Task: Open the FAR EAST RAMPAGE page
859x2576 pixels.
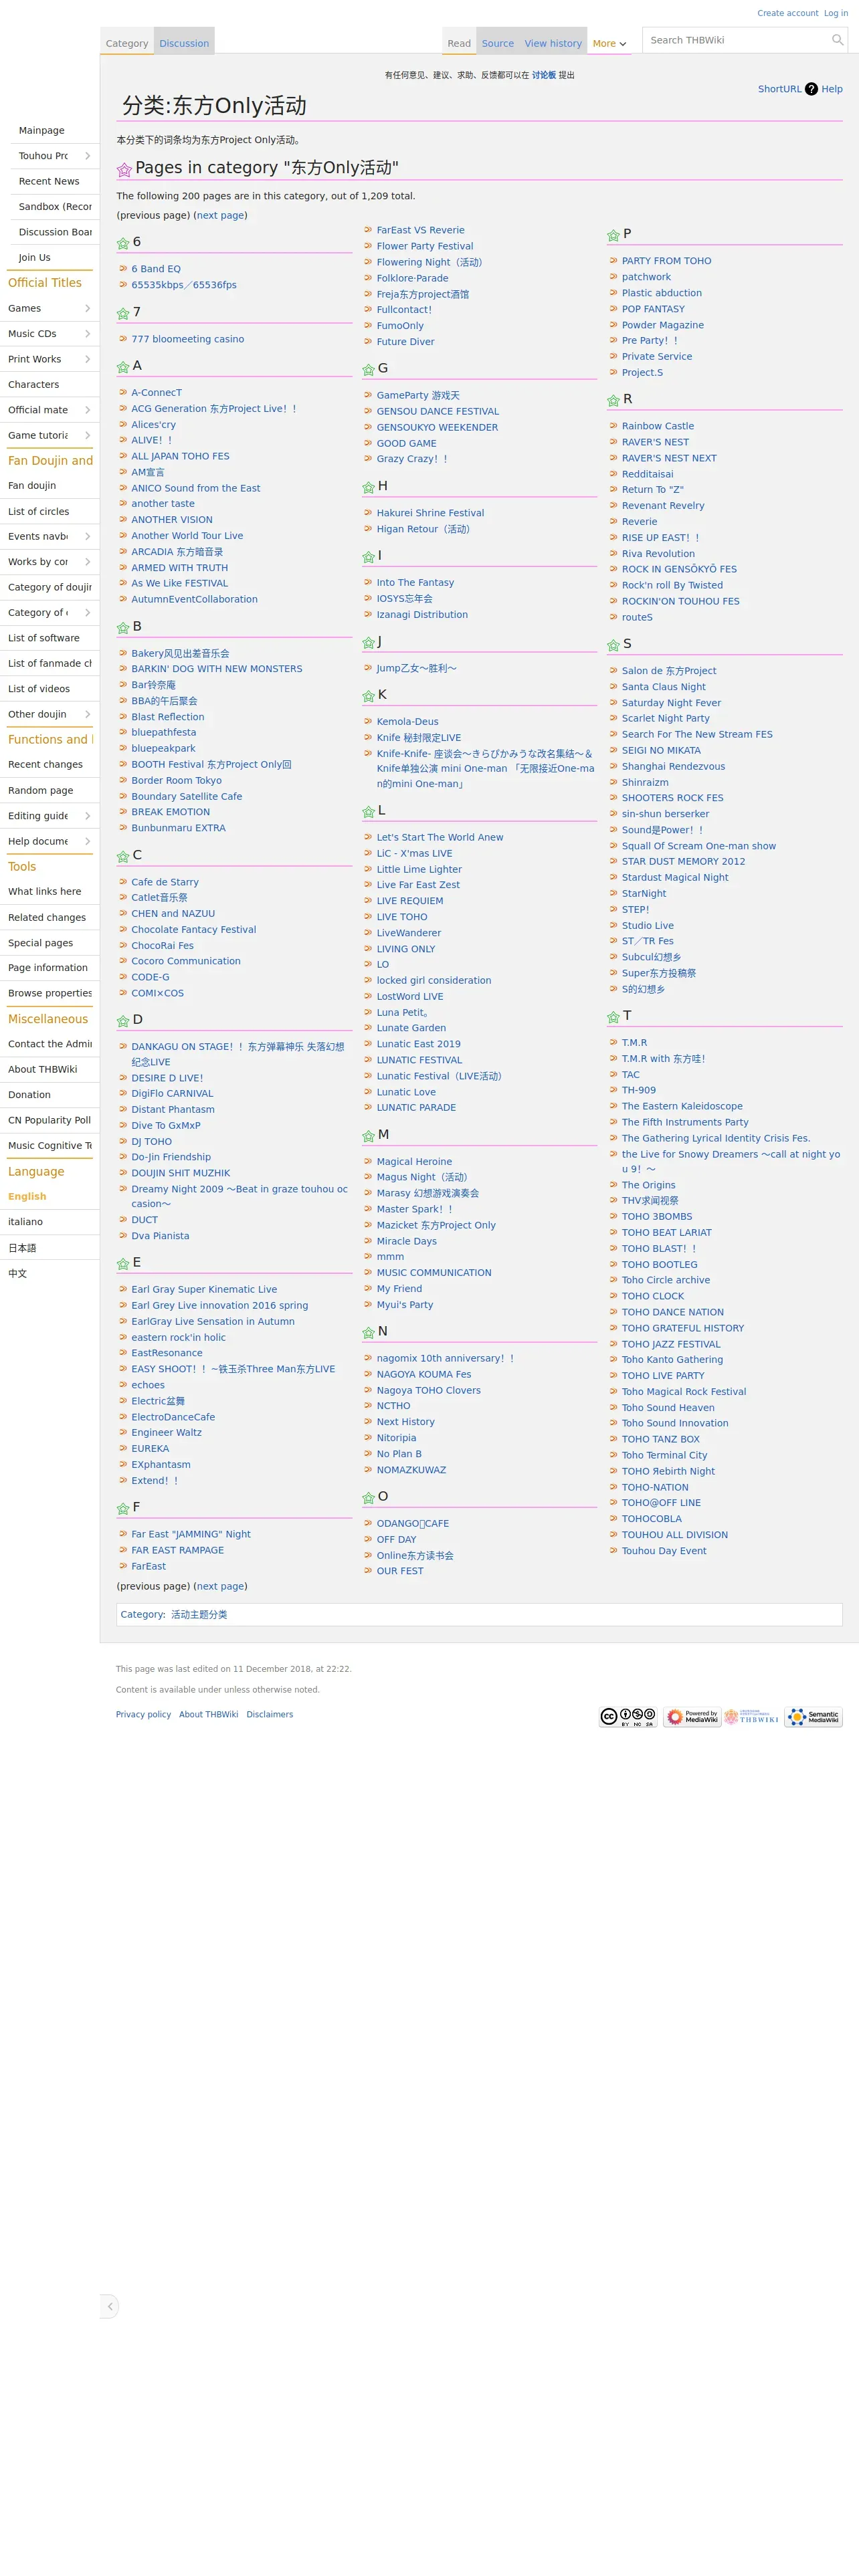Action: pos(178,1550)
